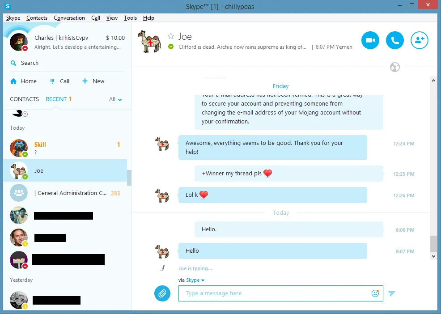Image resolution: width=441 pixels, height=314 pixels.
Task: Click the '+Winner my thread pls' message
Action: tap(289, 174)
